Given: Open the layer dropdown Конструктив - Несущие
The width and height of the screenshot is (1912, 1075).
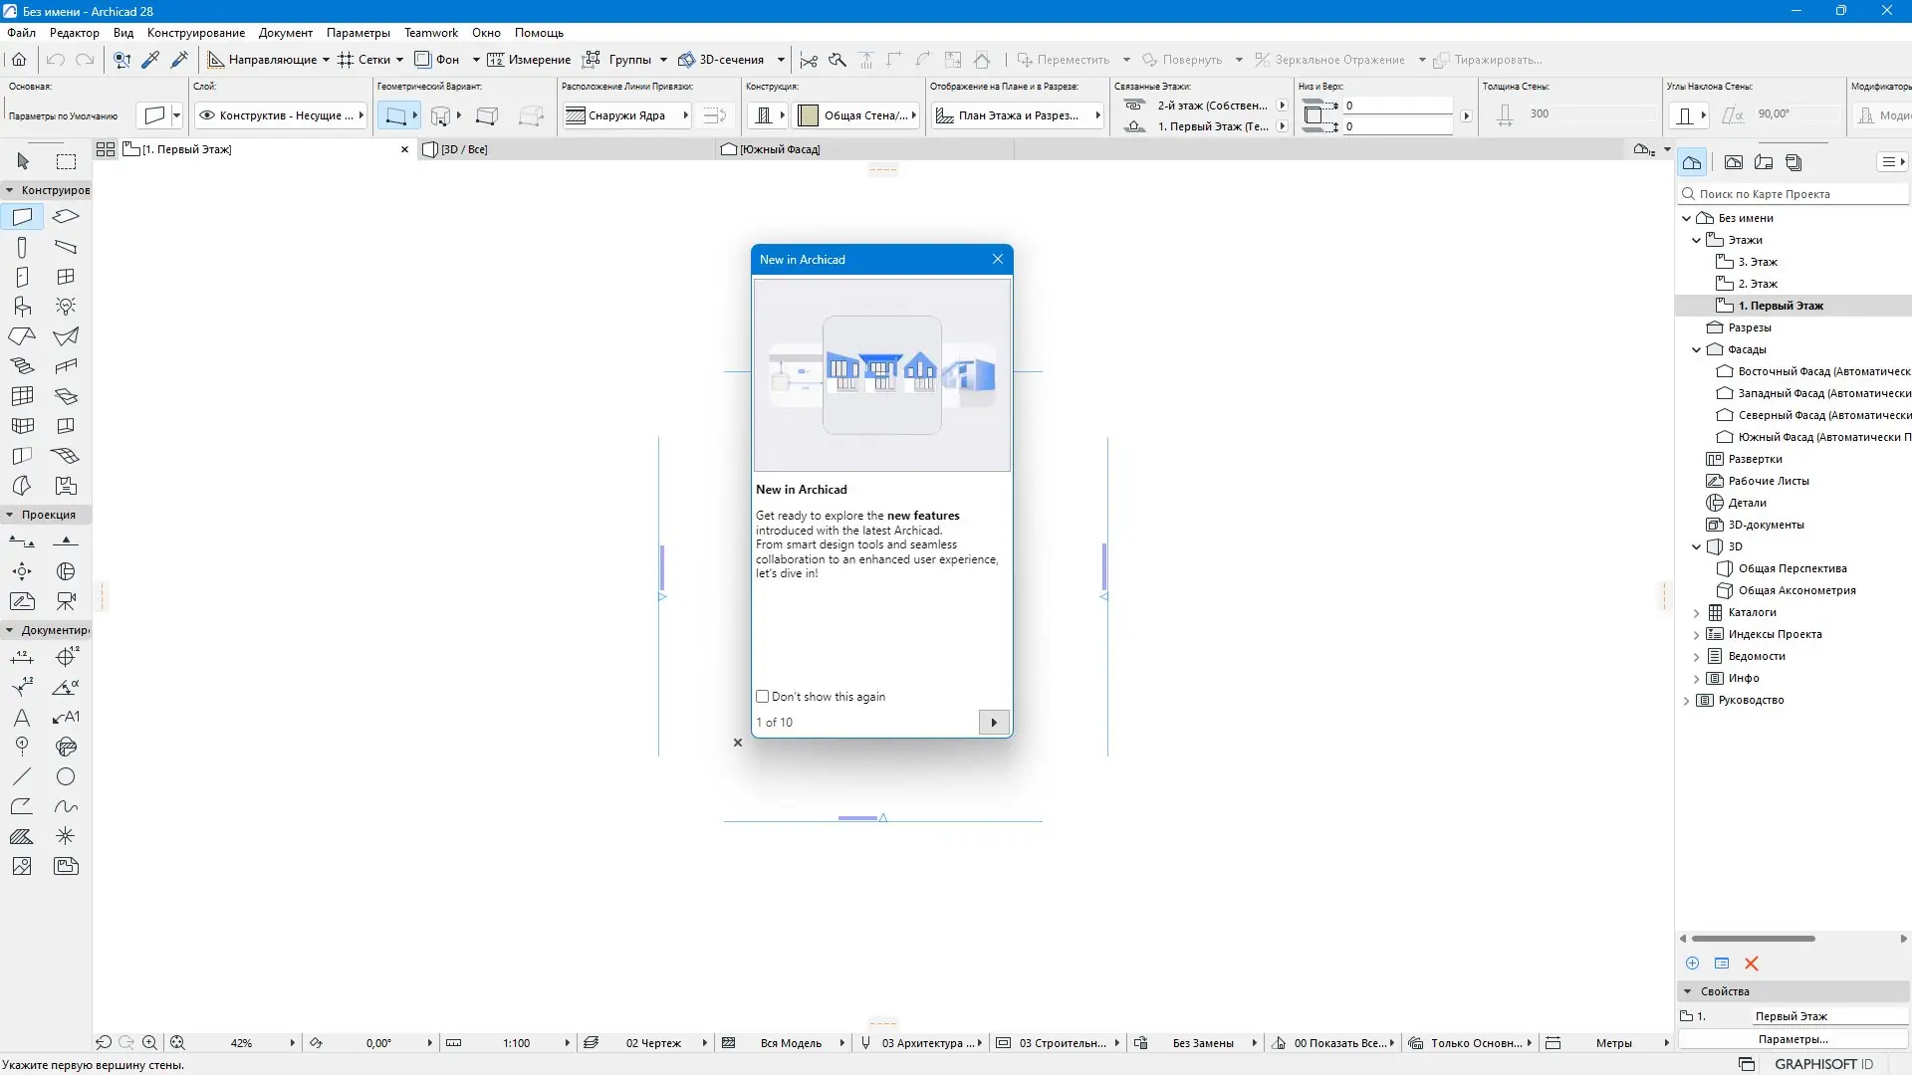Looking at the screenshot, I should tap(282, 115).
